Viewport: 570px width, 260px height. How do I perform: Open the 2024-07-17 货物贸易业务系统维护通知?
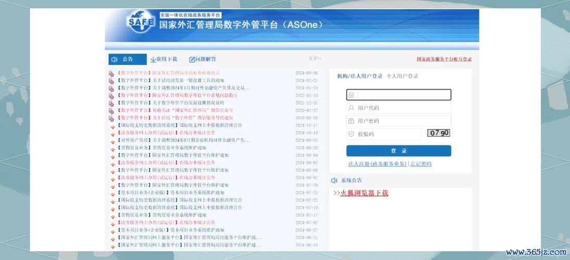pos(161,215)
